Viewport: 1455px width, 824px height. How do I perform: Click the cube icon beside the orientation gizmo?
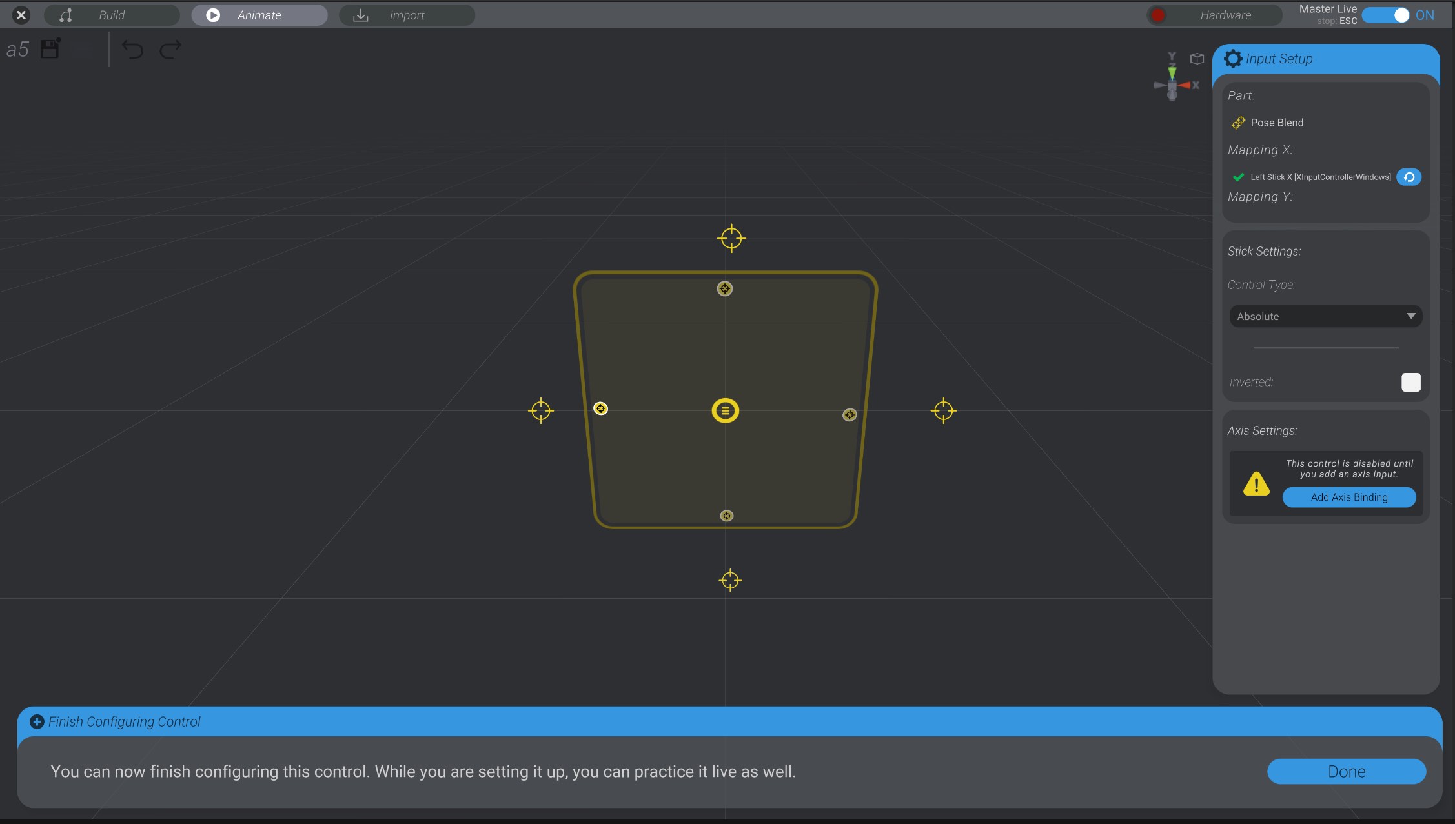pos(1197,58)
